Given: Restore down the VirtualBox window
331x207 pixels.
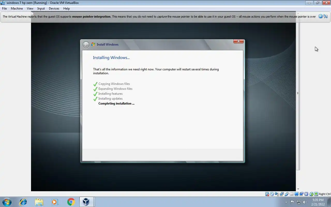Looking at the screenshot, I should pos(318,3).
